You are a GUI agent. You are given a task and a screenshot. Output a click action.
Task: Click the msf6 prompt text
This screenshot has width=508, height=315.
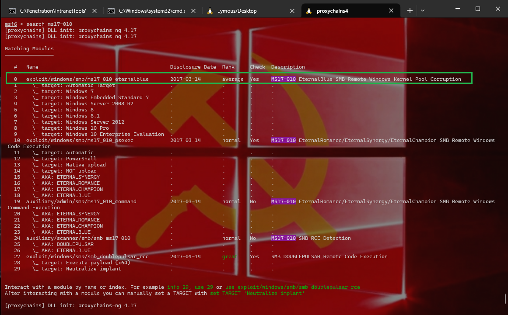click(11, 24)
